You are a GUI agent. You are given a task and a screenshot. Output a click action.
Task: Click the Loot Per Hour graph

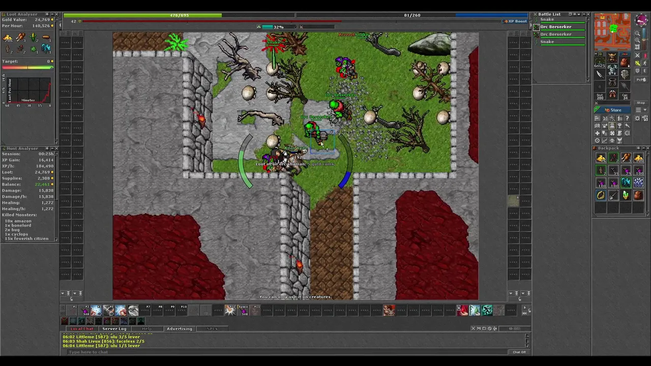point(28,90)
